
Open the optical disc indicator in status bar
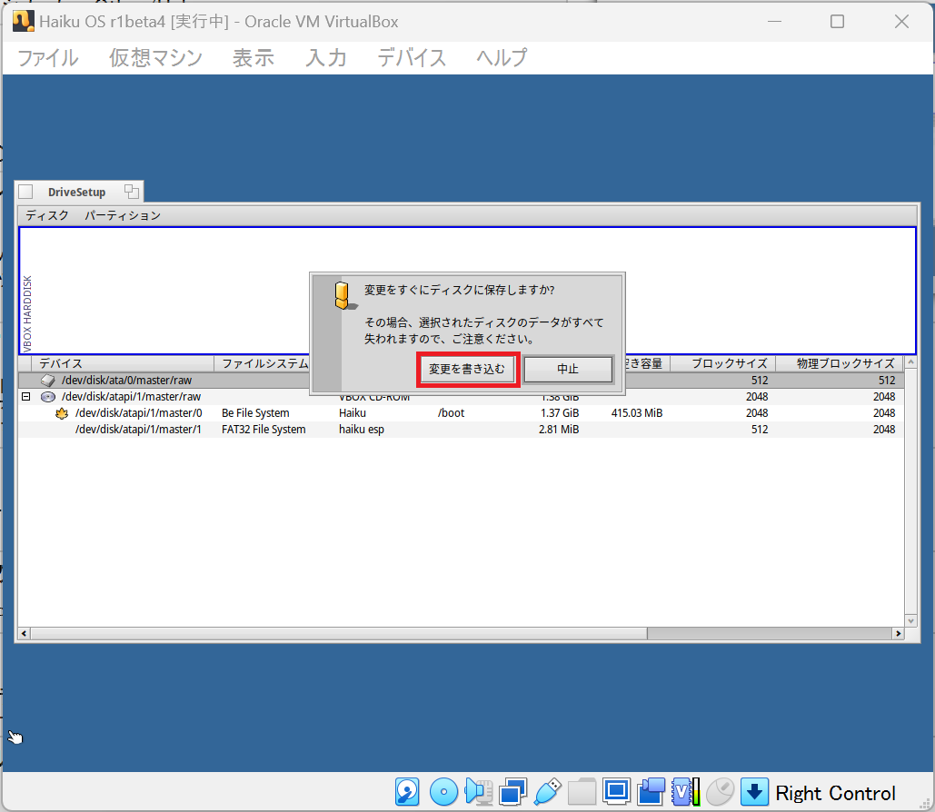pyautogui.click(x=443, y=792)
